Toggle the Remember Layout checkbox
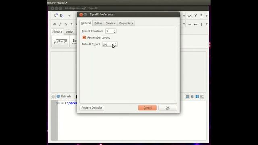 point(84,37)
